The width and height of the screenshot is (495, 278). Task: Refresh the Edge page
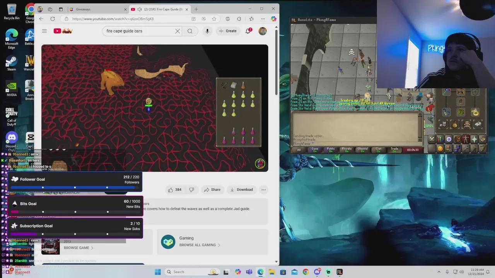click(53, 19)
